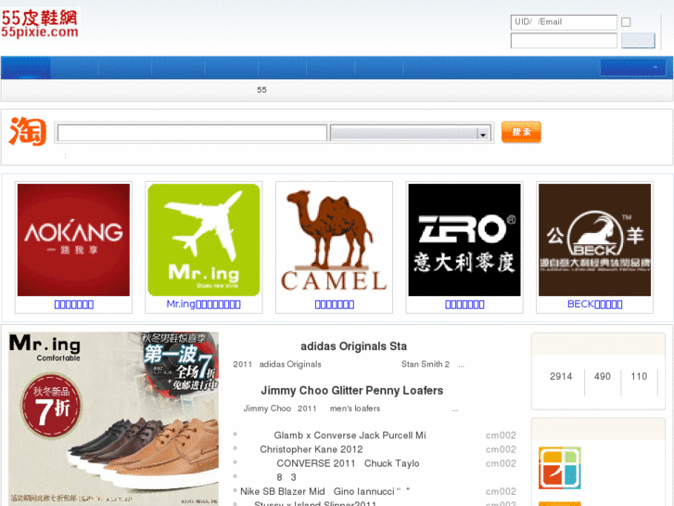Click the 490 statistic value
This screenshot has height=506, width=674.
(602, 376)
